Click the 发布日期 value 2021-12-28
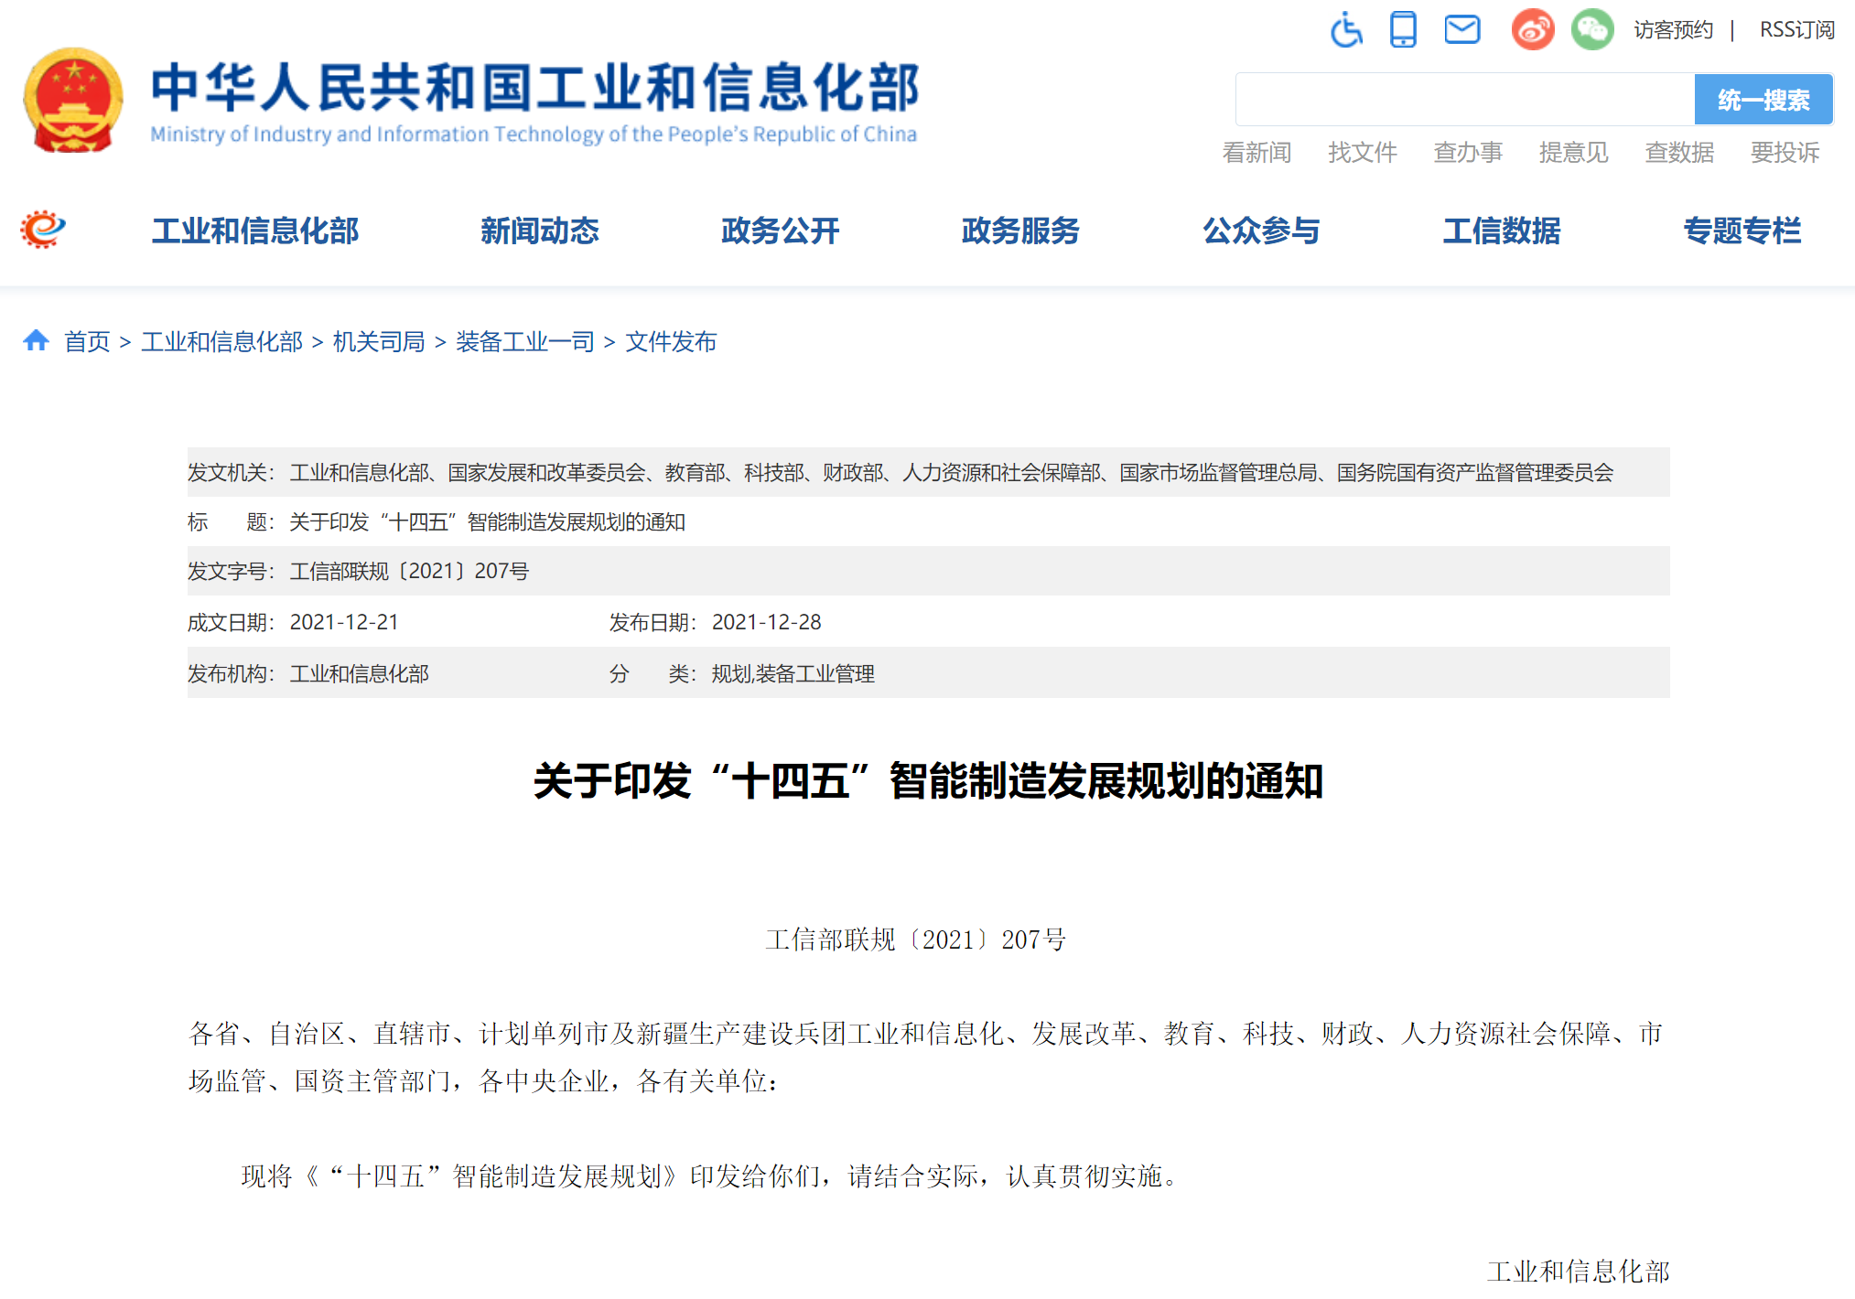 766,622
